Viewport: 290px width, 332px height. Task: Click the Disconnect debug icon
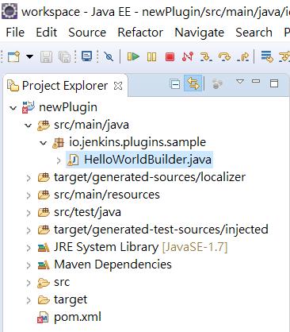click(x=188, y=56)
